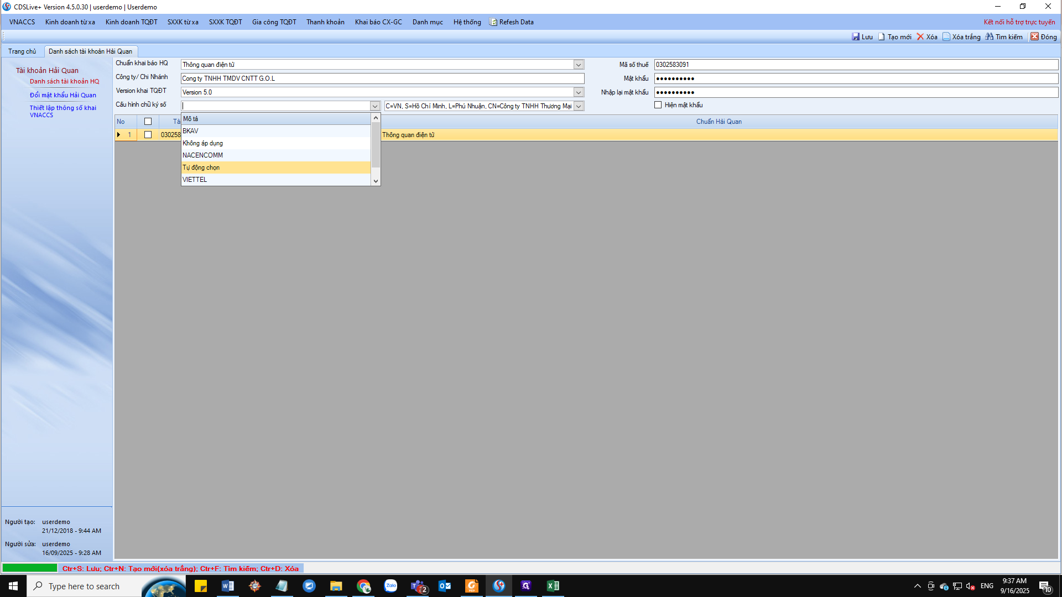The image size is (1062, 597).
Task: Tick the checkbox in row 1
Action: click(148, 135)
